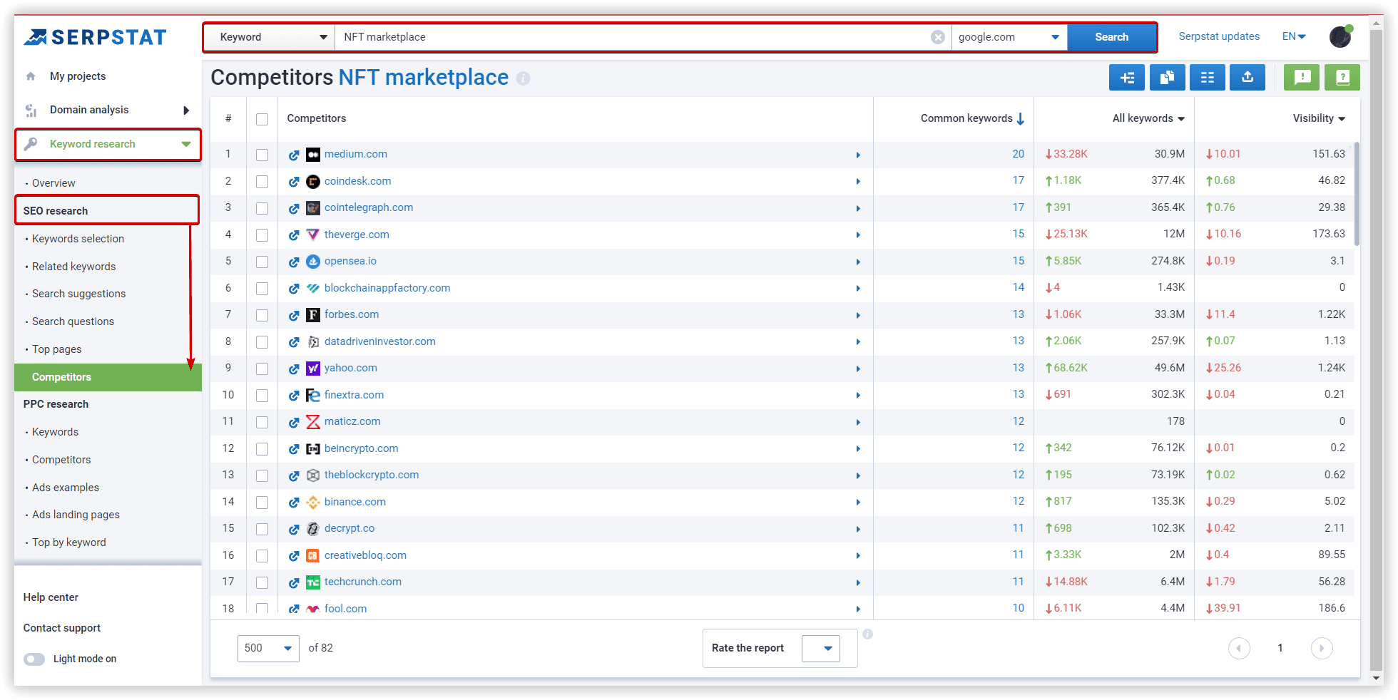Open the Rate the report dropdown
Image resolution: width=1398 pixels, height=700 pixels.
pos(821,648)
